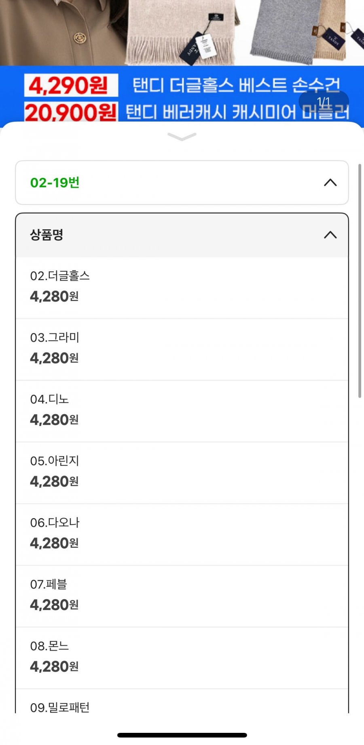Choose option 07.페블
Viewport: 364px width, 745px height.
click(182, 596)
